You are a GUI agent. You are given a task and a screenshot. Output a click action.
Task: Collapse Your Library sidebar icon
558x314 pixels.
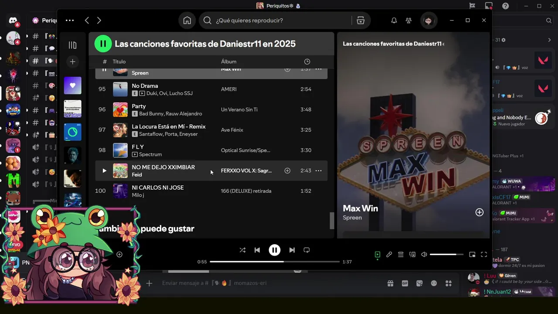[72, 45]
